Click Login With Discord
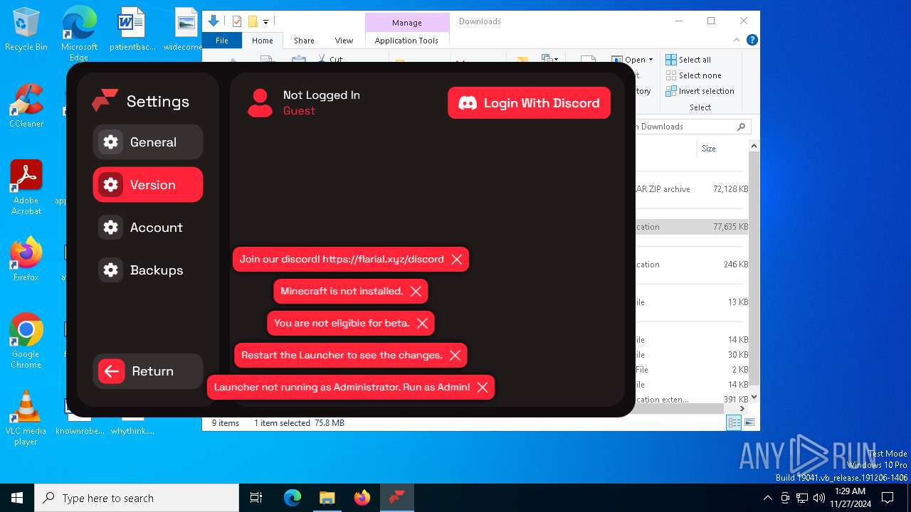Screen dimensions: 911x512 529,103
